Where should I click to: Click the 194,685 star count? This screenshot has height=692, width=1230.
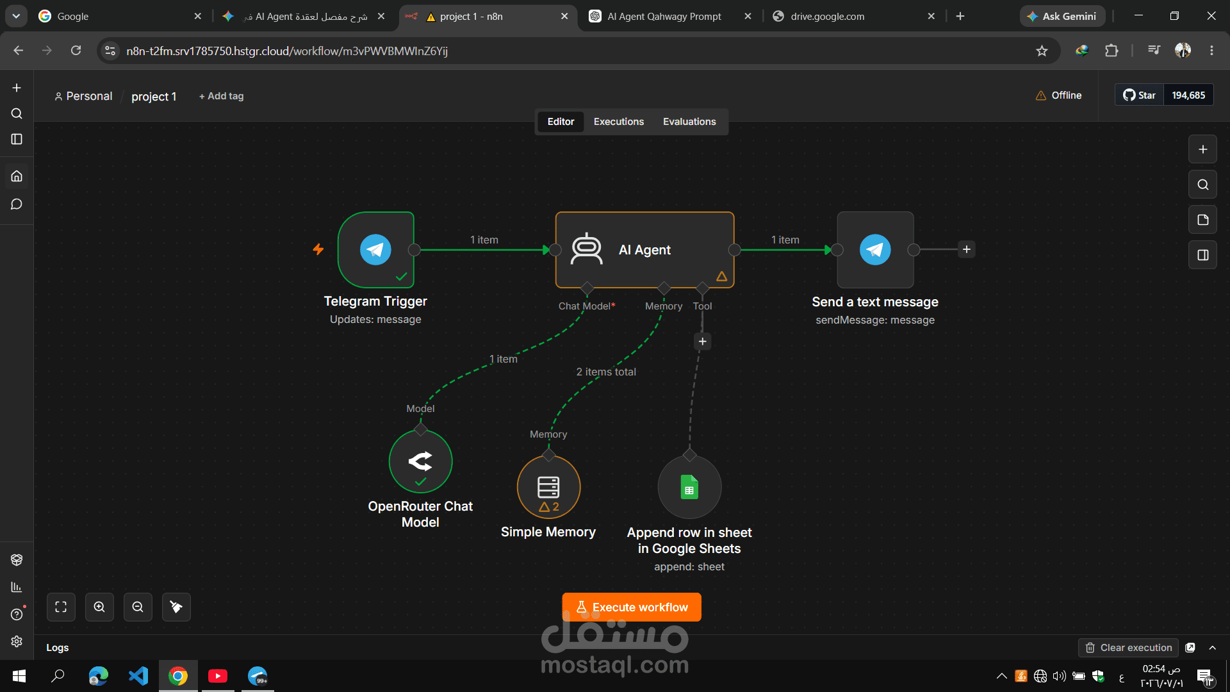tap(1188, 95)
